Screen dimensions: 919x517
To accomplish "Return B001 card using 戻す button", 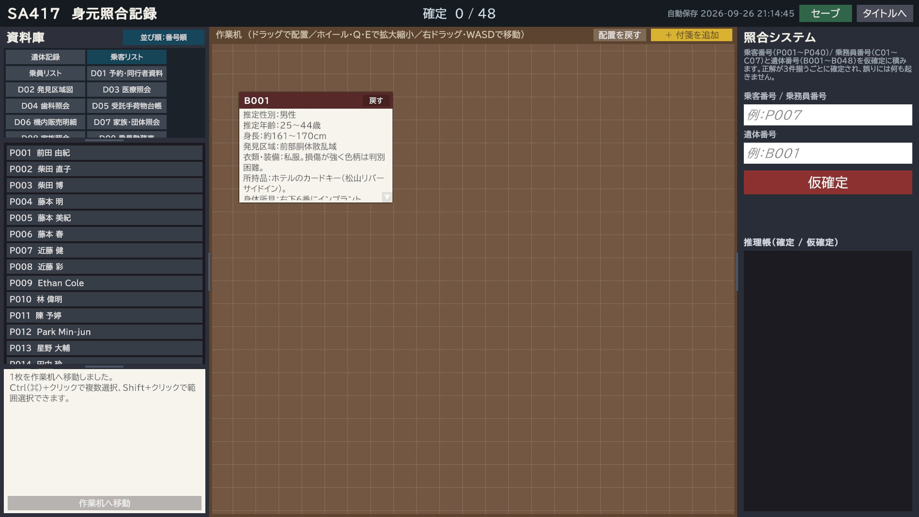I will click(376, 101).
